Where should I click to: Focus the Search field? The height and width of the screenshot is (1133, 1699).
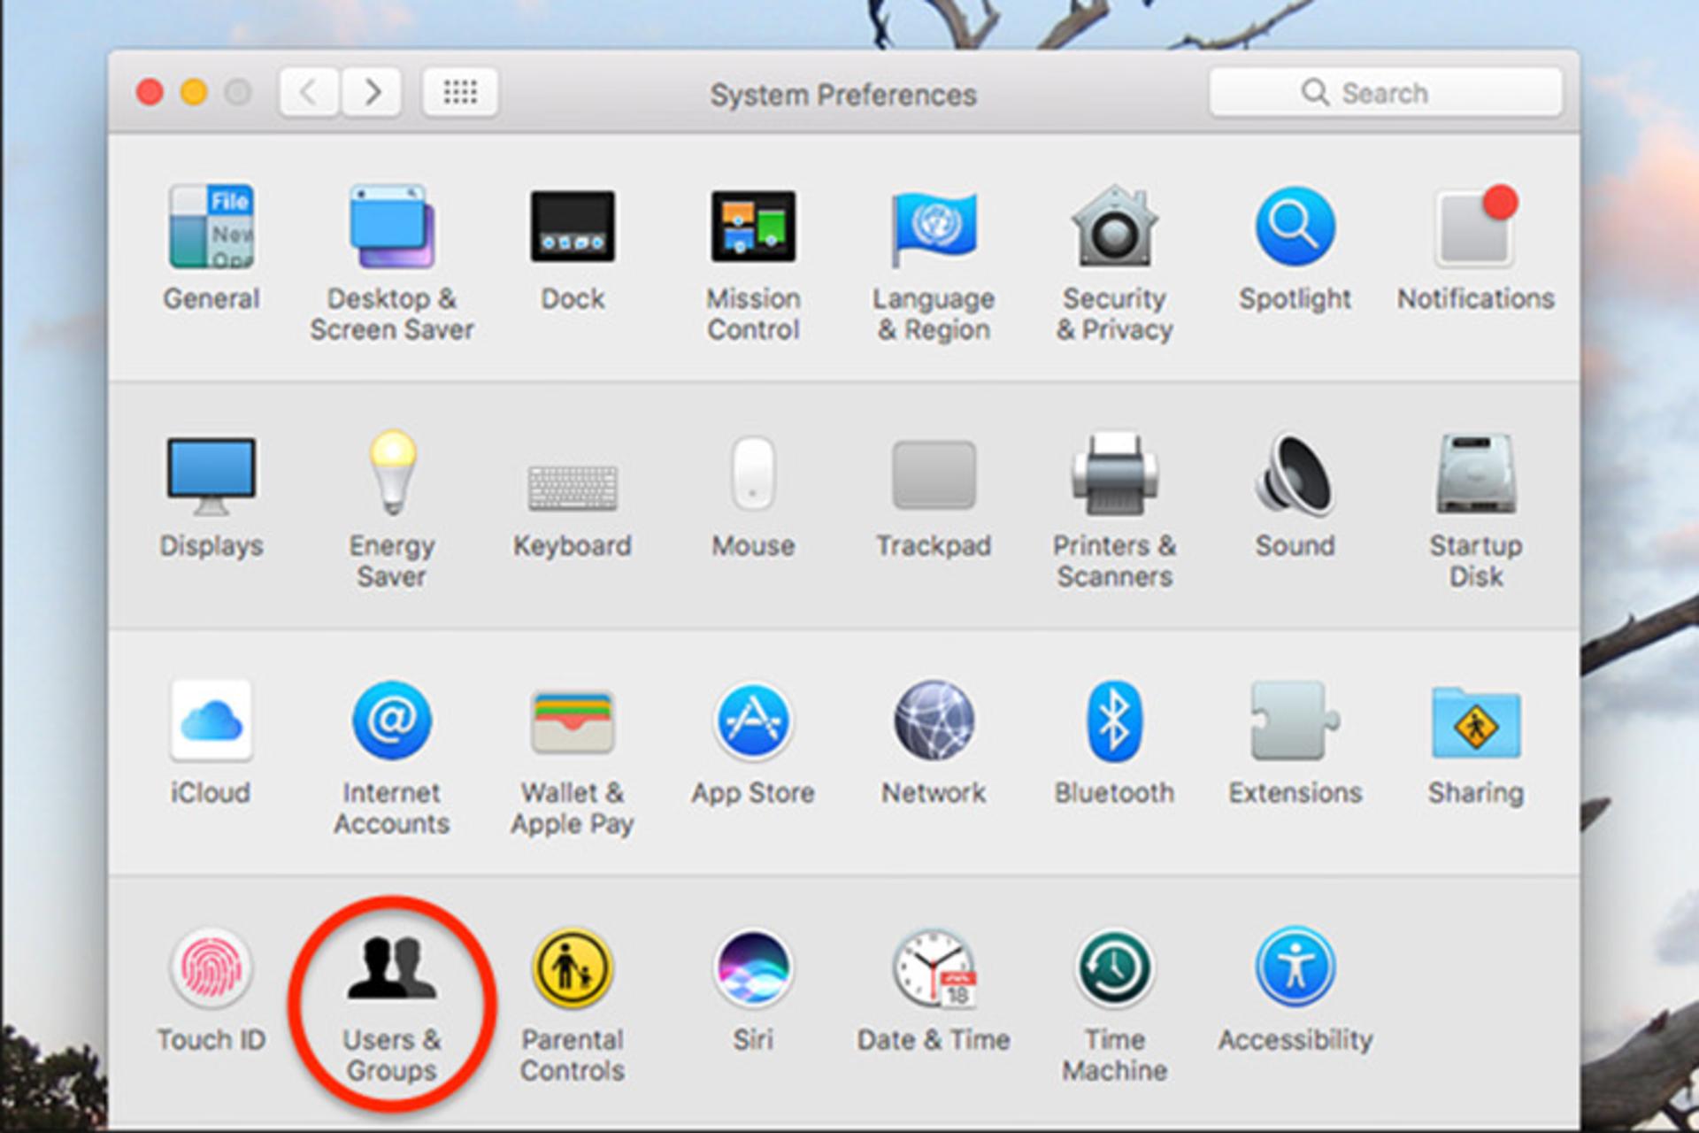[1386, 92]
